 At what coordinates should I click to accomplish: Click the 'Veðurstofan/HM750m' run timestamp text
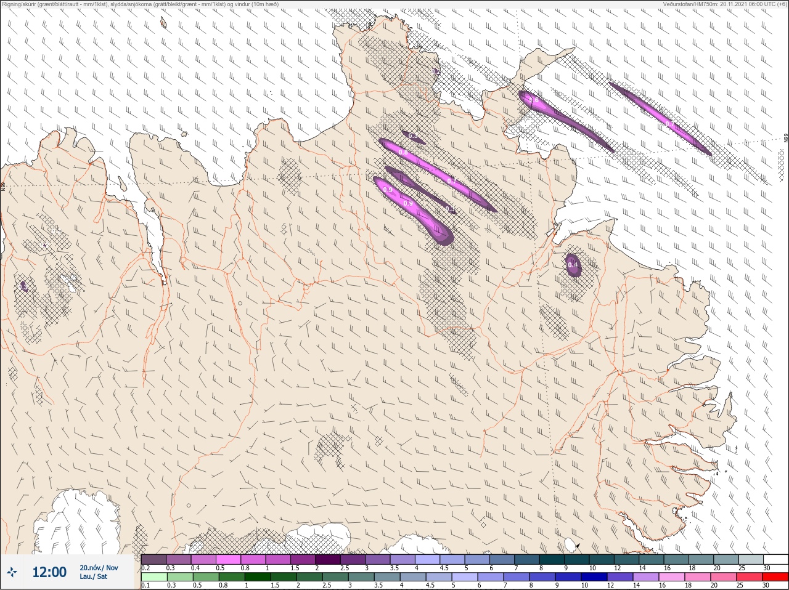[x=725, y=4]
